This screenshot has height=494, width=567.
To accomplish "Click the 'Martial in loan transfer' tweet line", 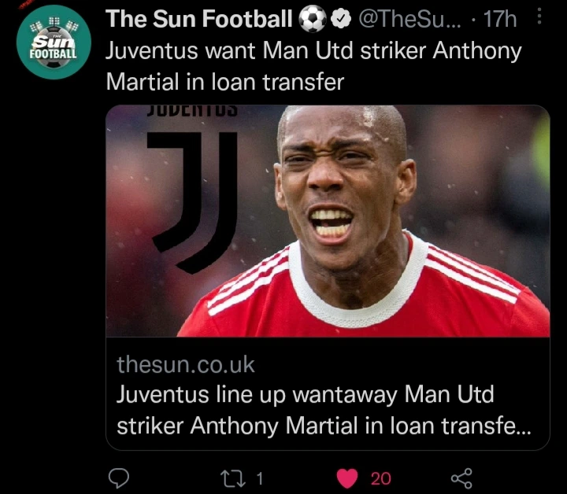I will 225,82.
